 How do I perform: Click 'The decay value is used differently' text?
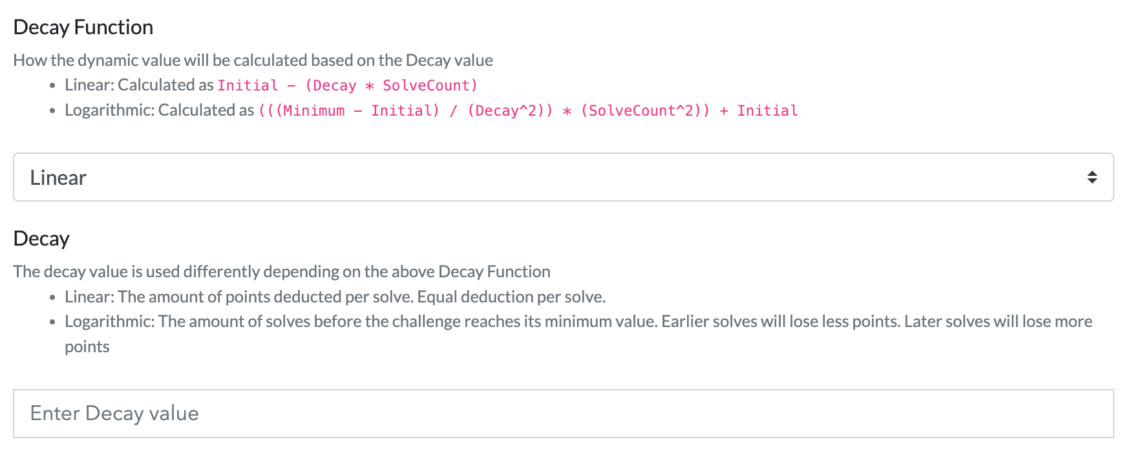[282, 271]
